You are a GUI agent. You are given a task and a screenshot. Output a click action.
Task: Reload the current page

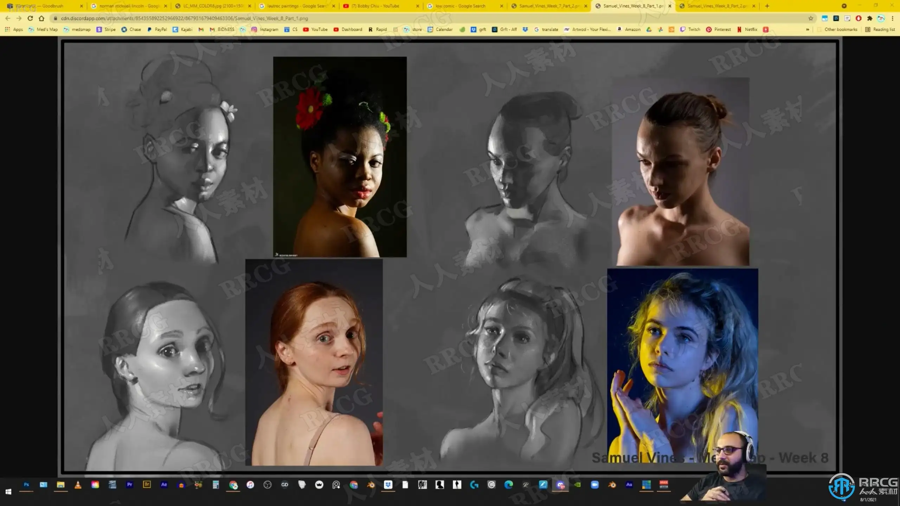(x=30, y=18)
